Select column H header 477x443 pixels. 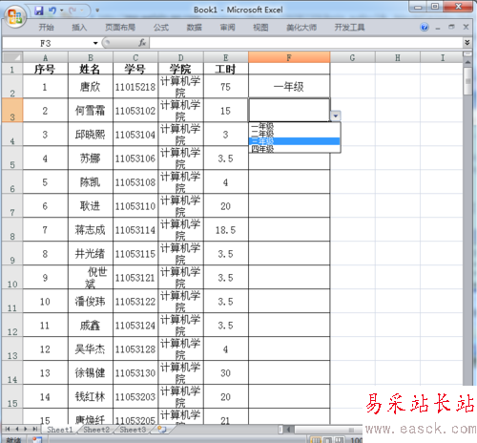398,57
